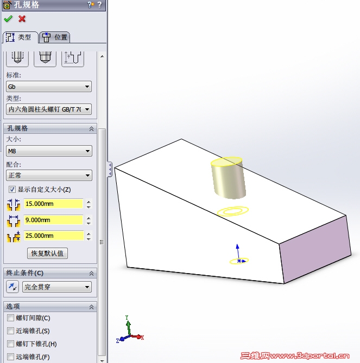This screenshot has height=363, width=360.
Task: Confirm the hole with the green checkmark
Action: click(x=8, y=19)
